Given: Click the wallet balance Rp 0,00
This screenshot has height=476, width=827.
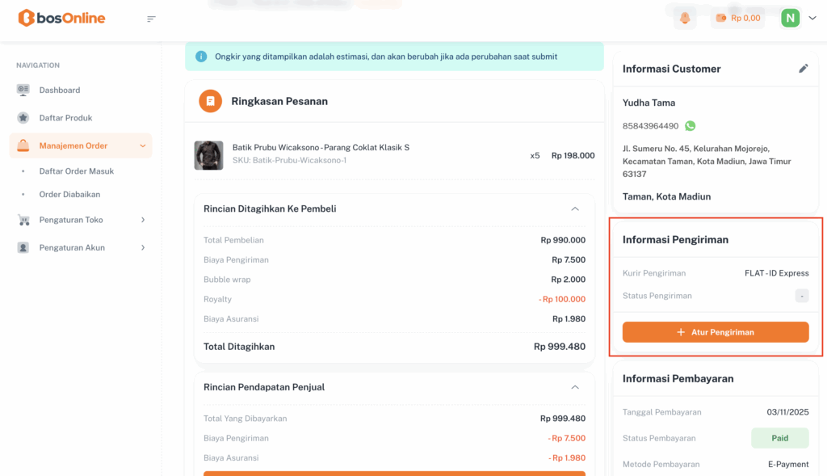Looking at the screenshot, I should [737, 18].
